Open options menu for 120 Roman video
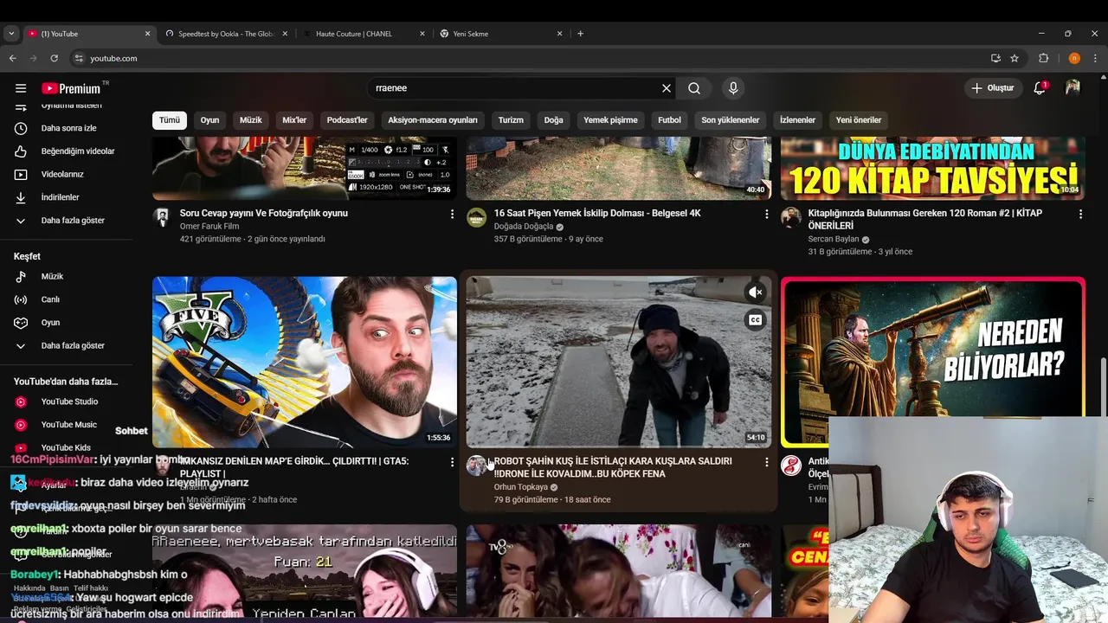The image size is (1108, 623). (1080, 214)
